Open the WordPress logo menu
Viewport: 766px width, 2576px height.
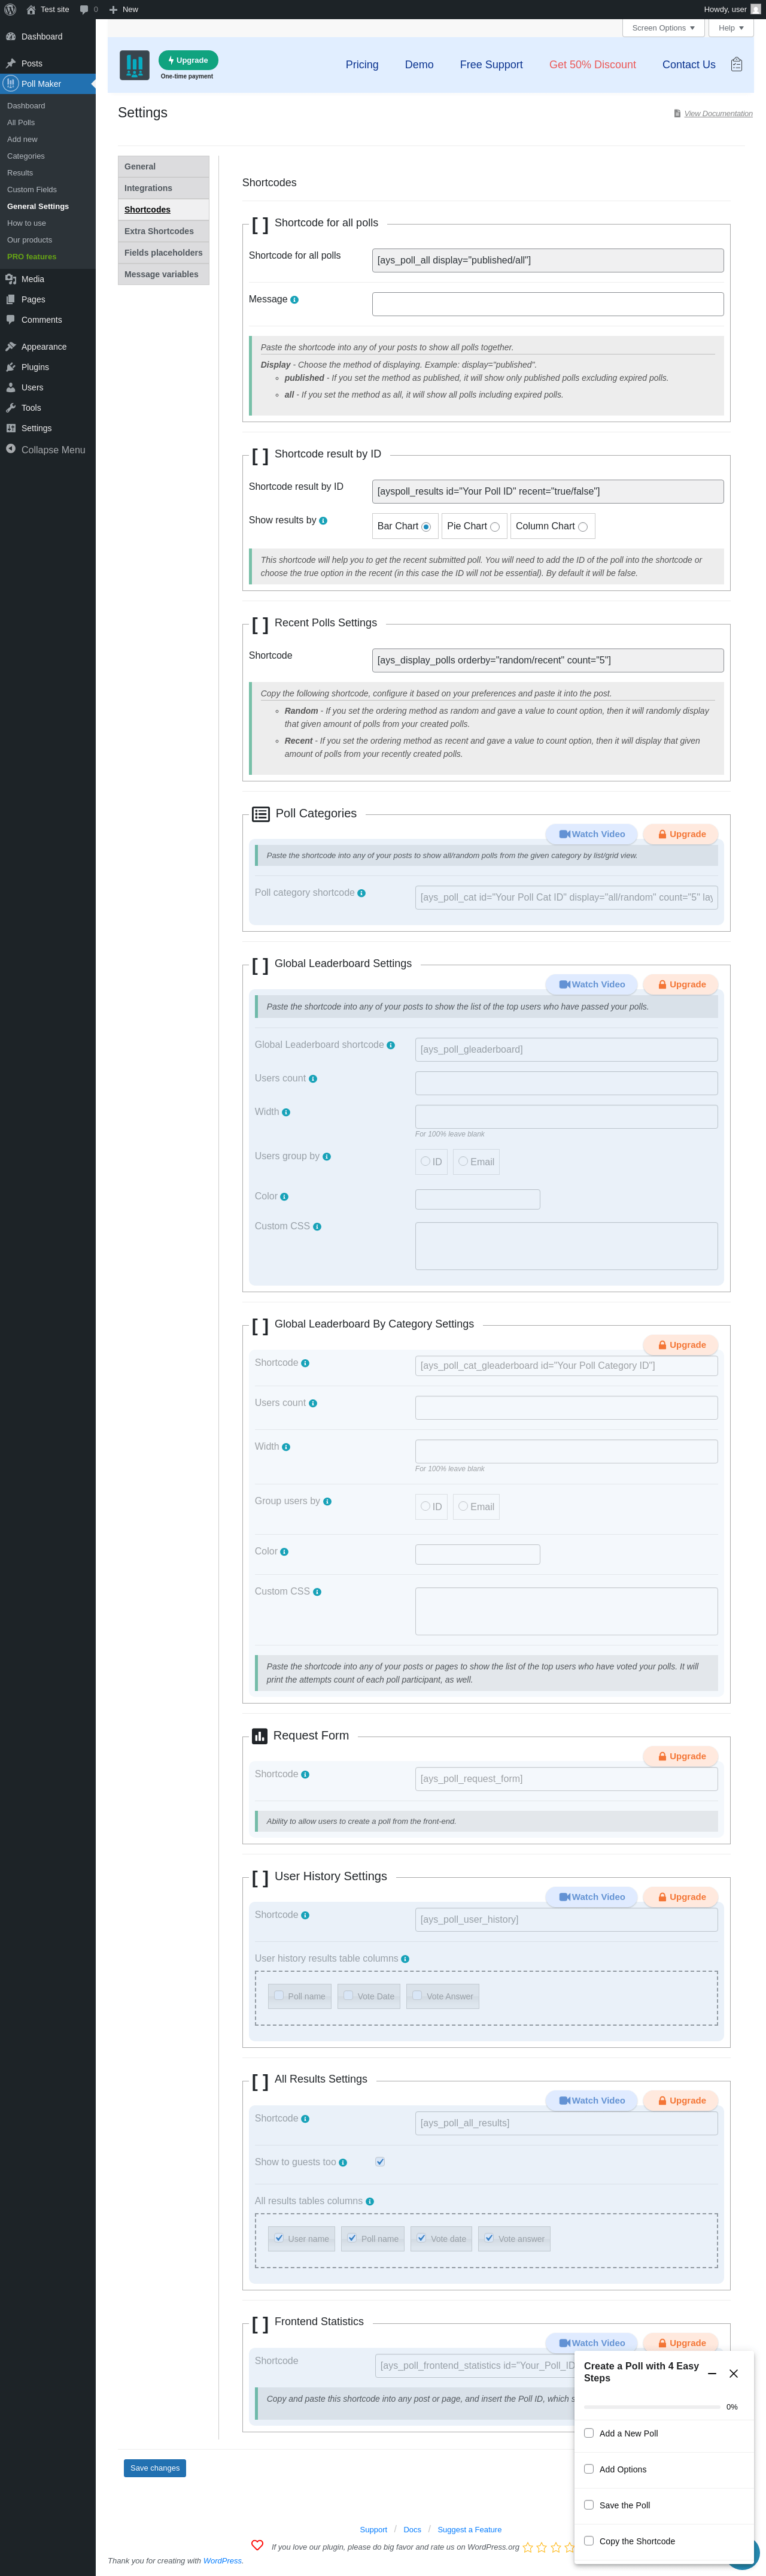(x=10, y=9)
